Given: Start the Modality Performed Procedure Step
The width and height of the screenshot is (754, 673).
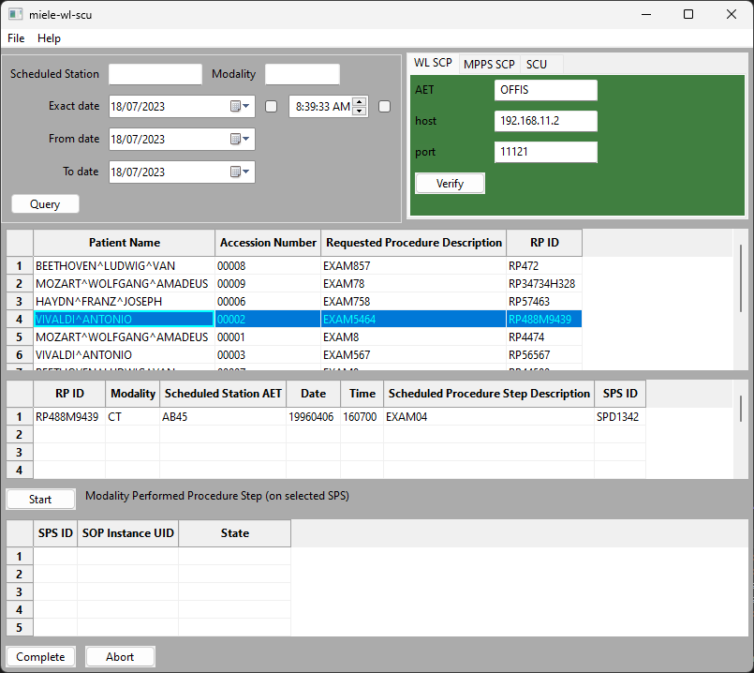Looking at the screenshot, I should click(39, 499).
